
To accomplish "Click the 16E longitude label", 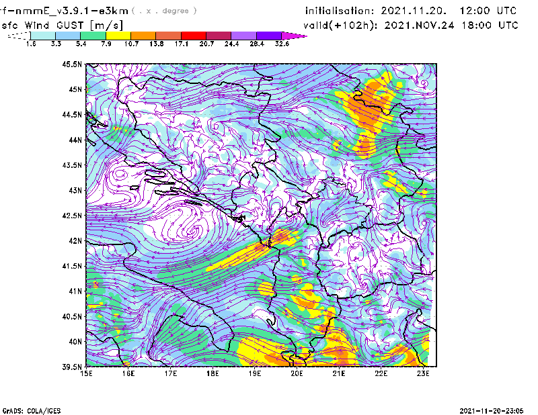I will pyautogui.click(x=128, y=373).
